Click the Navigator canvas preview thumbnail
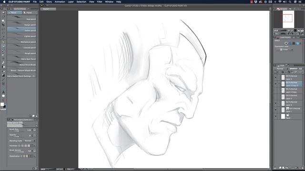305x171 pixels. pyautogui.click(x=288, y=19)
